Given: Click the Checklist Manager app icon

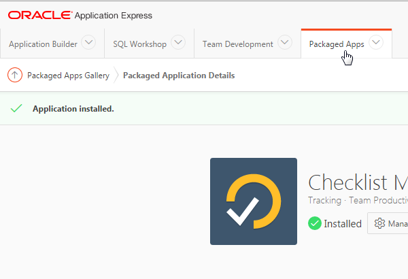Looking at the screenshot, I should pos(254,201).
